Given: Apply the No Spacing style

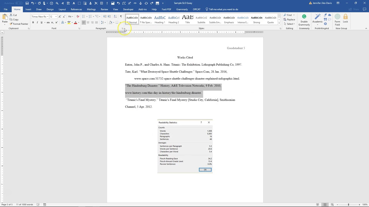Looking at the screenshot, I should point(146,20).
